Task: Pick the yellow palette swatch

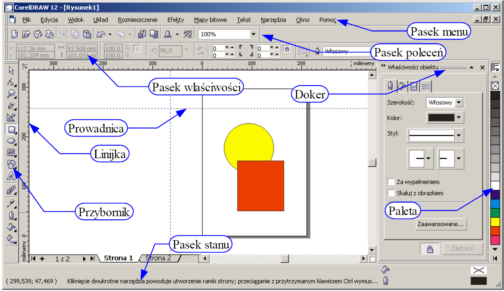Action: (495, 222)
